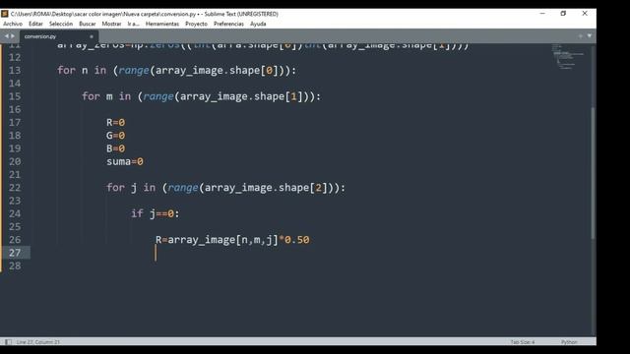Click line number 15 in the gutter
Screen dimensions: 630x354
coord(15,96)
